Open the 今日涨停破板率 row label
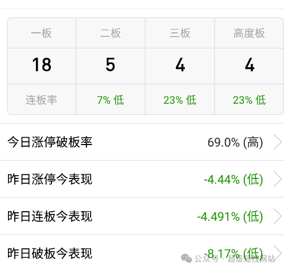284x270 pixels. [x=50, y=142]
